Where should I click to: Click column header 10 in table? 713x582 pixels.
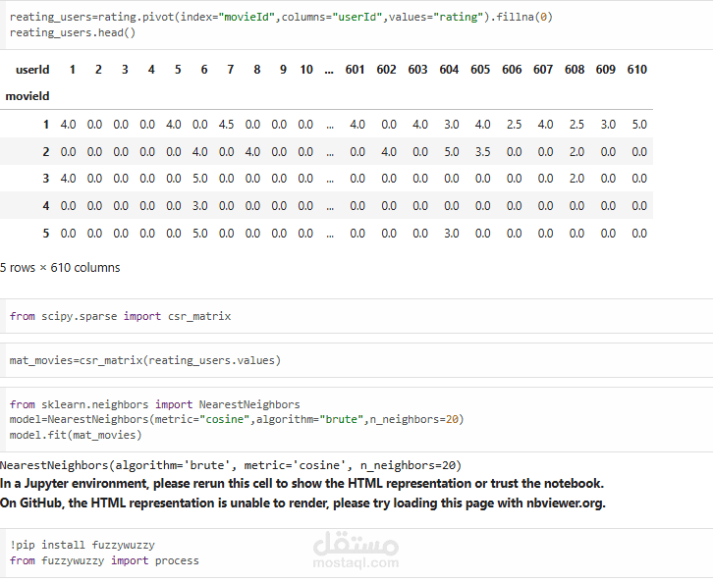306,70
